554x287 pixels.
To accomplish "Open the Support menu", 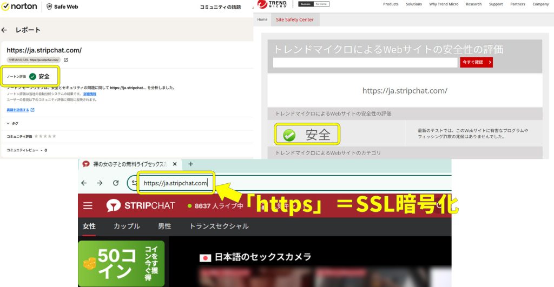I will point(496,4).
